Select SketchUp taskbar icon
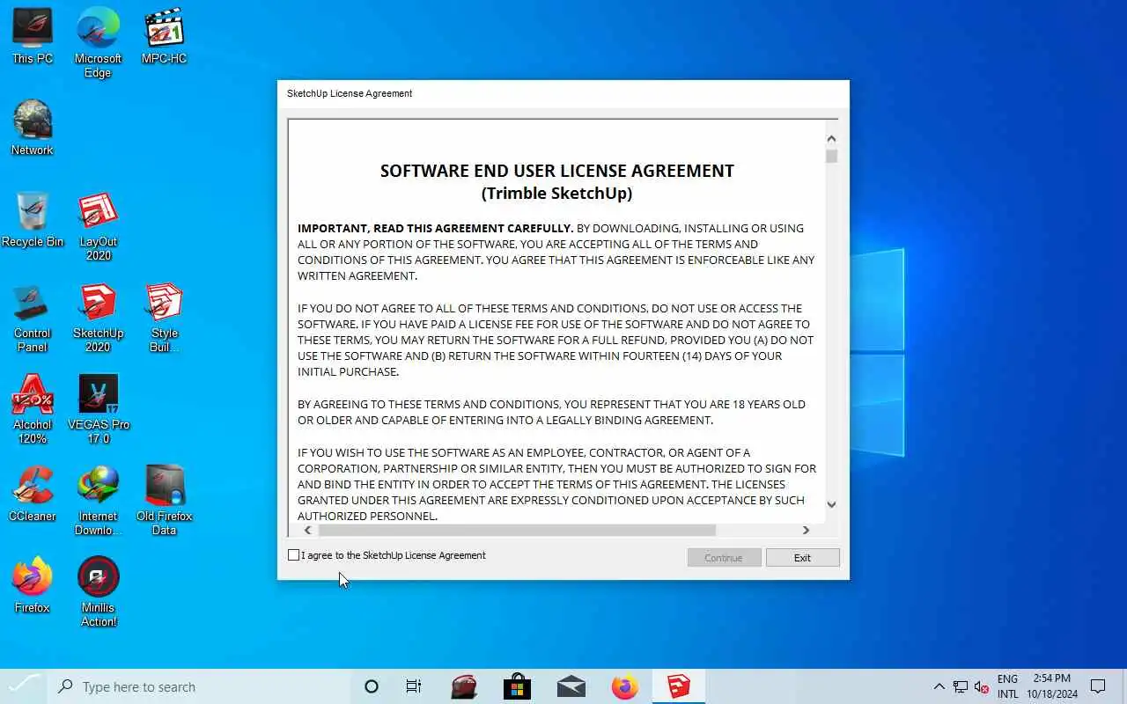Image resolution: width=1127 pixels, height=704 pixels. (x=679, y=686)
